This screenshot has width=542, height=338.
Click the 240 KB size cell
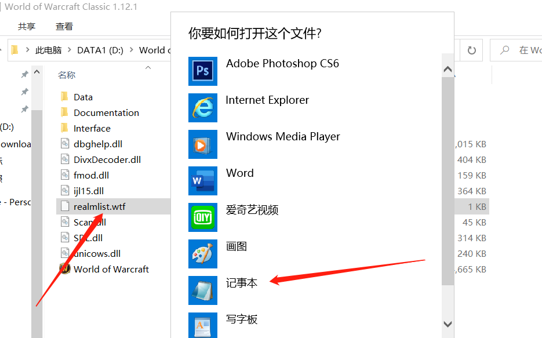pos(472,254)
